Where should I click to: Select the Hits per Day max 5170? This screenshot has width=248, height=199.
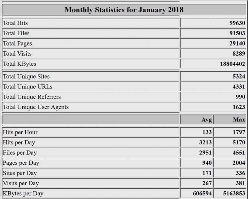coord(239,142)
